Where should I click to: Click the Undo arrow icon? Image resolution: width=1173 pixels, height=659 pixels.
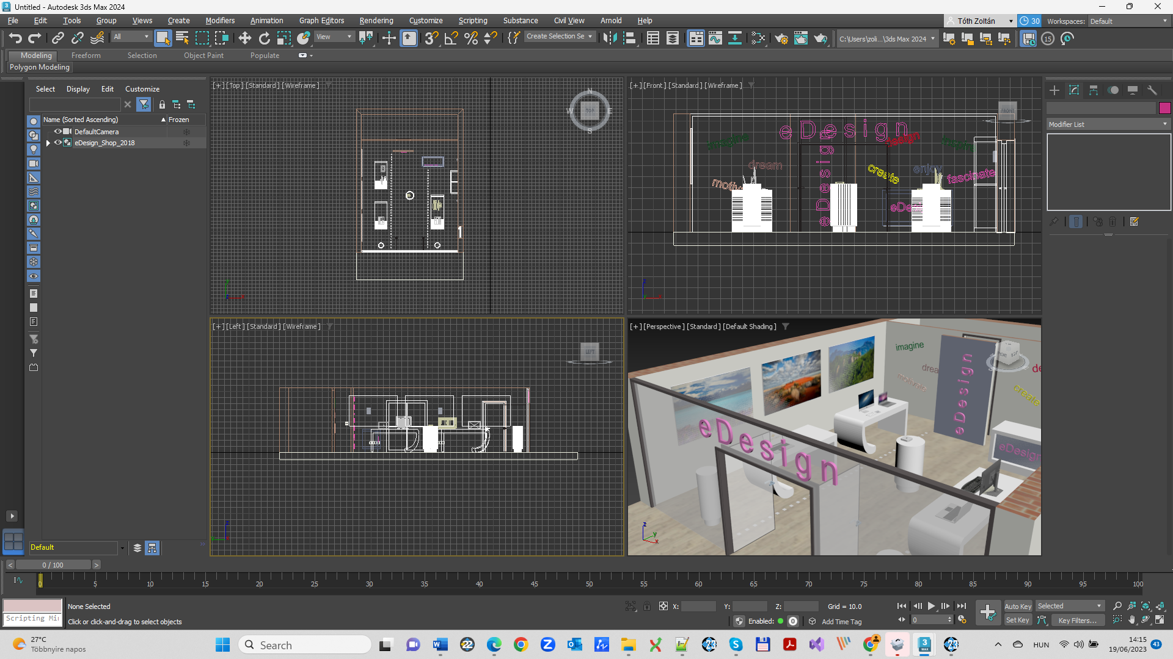[15, 38]
